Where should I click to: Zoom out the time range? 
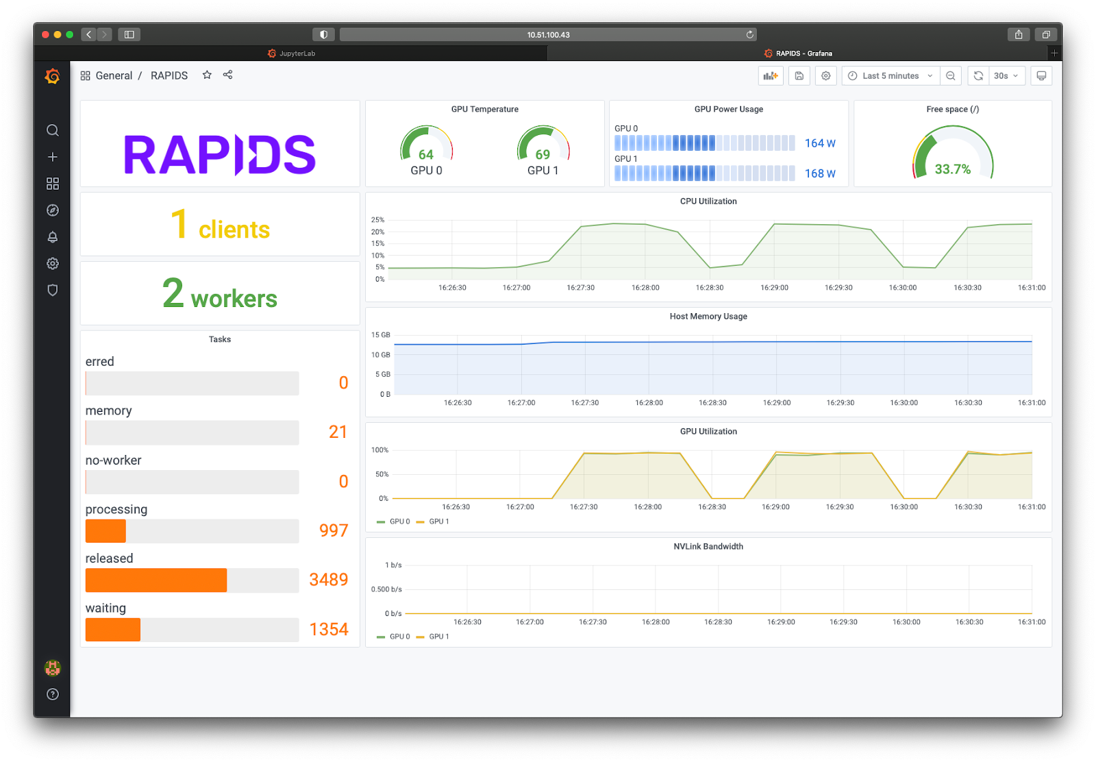click(951, 76)
